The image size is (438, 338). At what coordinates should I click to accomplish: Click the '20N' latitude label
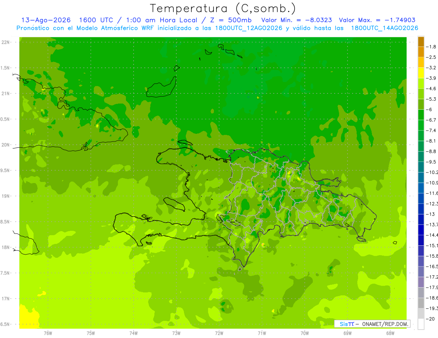[6, 145]
